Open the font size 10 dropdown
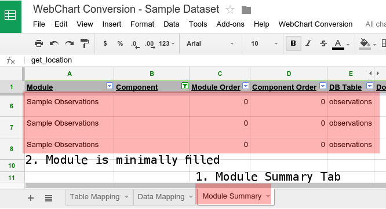The width and height of the screenshot is (386, 209). pos(264,43)
